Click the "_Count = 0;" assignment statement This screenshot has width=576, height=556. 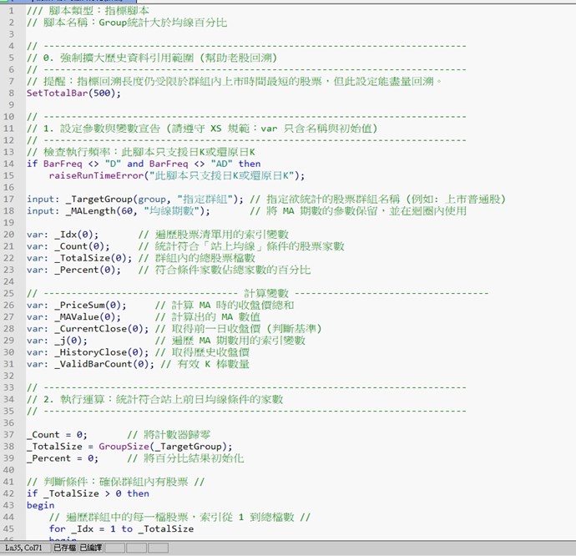(x=57, y=435)
